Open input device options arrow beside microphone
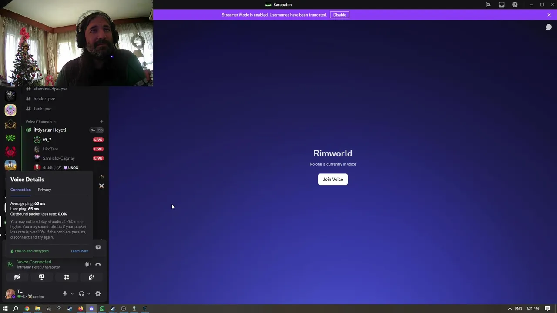The image size is (557, 313). pyautogui.click(x=72, y=294)
